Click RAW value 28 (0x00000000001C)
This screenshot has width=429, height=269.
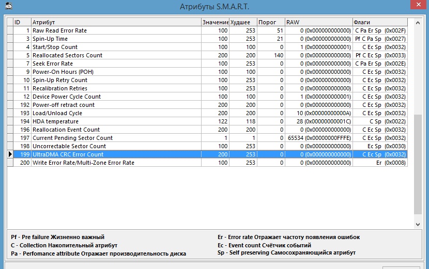pyautogui.click(x=324, y=121)
